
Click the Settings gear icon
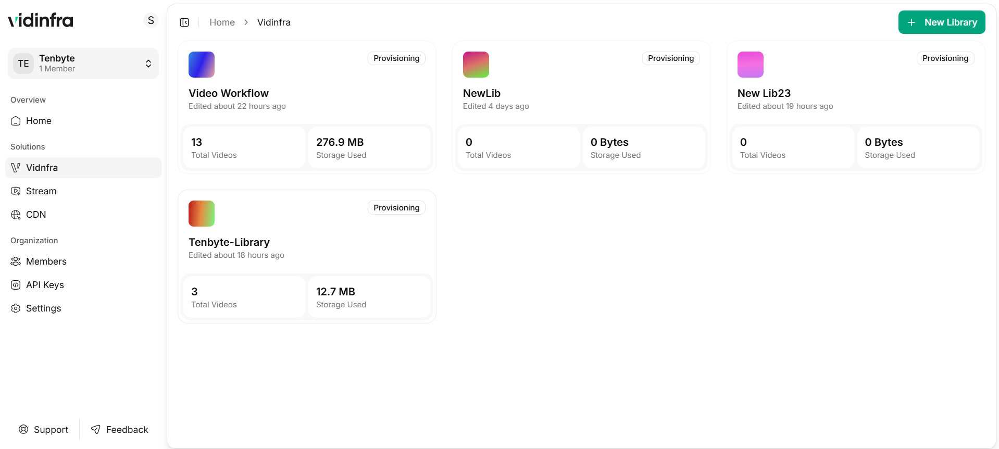coord(16,308)
